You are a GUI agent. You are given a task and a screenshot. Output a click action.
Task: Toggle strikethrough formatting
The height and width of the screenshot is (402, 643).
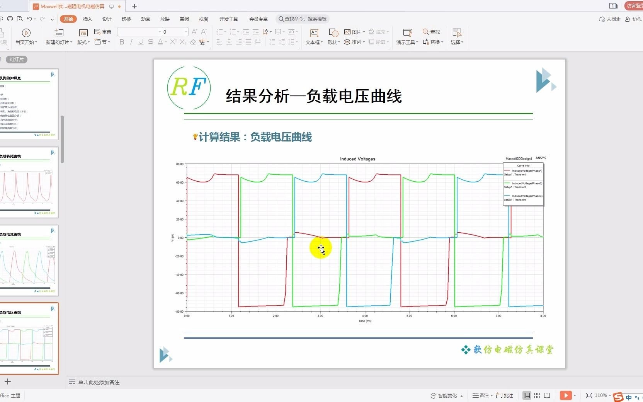[151, 42]
